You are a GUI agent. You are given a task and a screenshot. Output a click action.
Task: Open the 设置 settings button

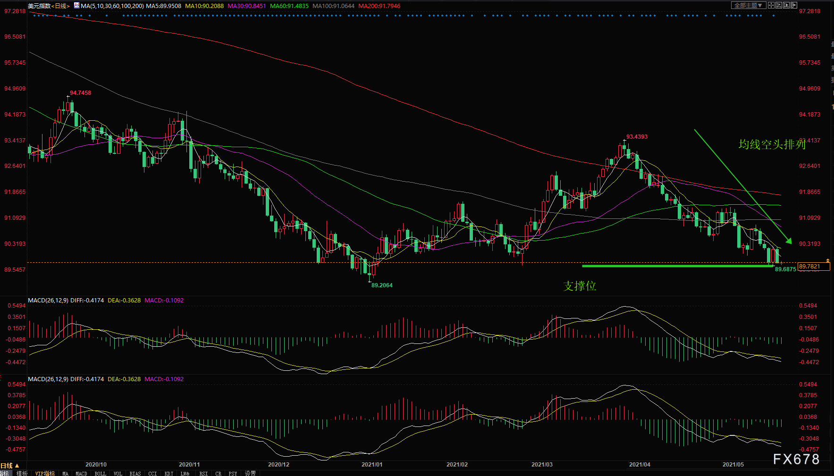250,473
